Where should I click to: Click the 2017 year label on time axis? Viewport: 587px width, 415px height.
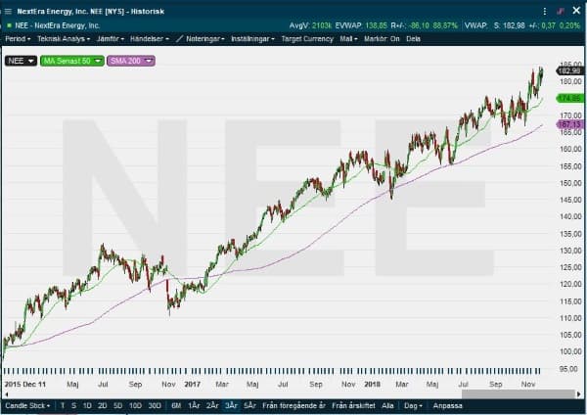[192, 384]
